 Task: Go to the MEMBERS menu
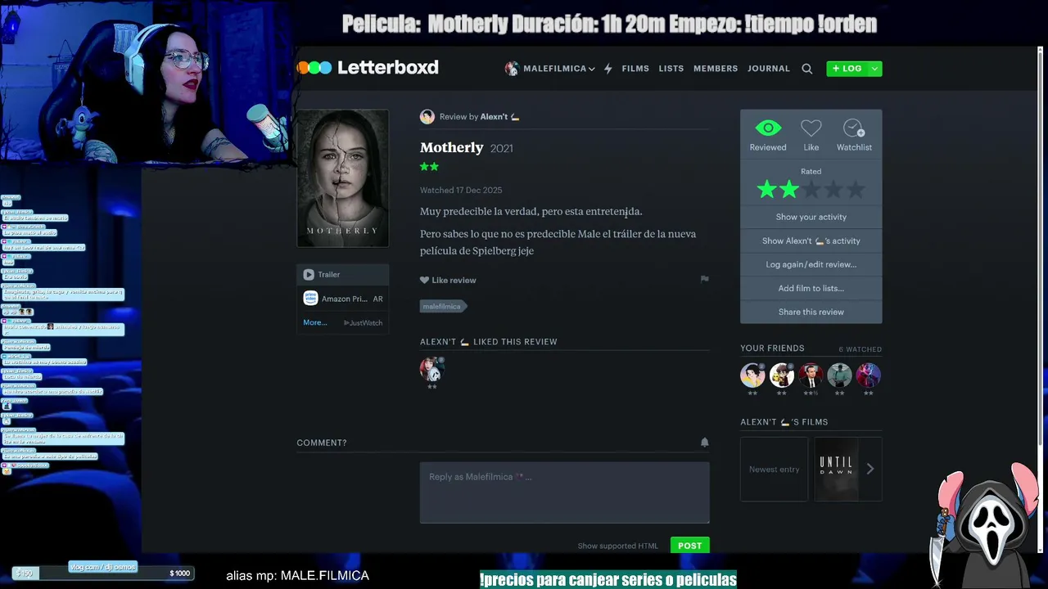pos(716,69)
